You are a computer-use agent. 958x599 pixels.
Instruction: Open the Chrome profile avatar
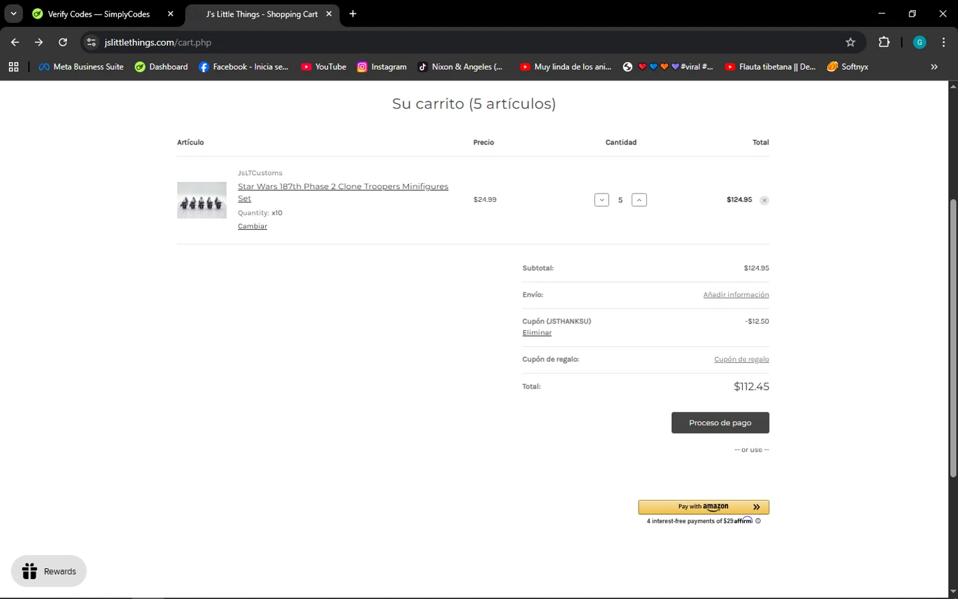click(x=920, y=42)
